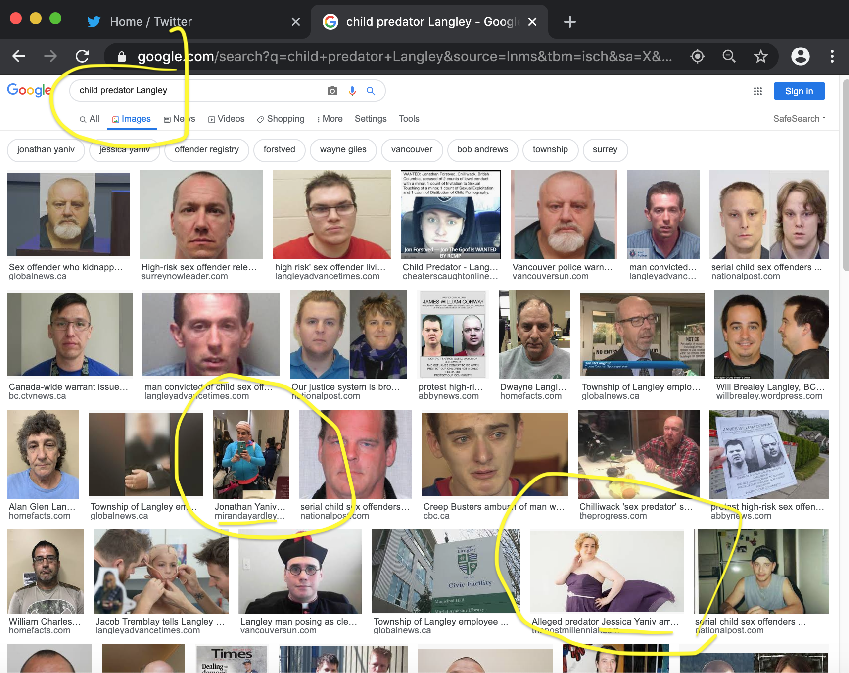Open the Dwayne Langl… homefacts.com thumbnail
The height and width of the screenshot is (673, 849).
coord(534,335)
